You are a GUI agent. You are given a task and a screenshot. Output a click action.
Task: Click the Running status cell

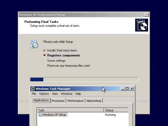pos(110,115)
